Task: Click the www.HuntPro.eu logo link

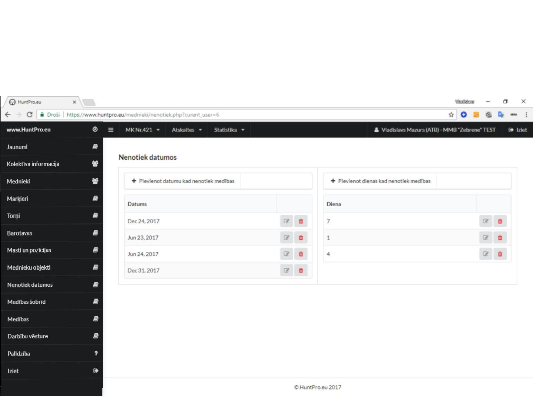Action: [x=29, y=130]
